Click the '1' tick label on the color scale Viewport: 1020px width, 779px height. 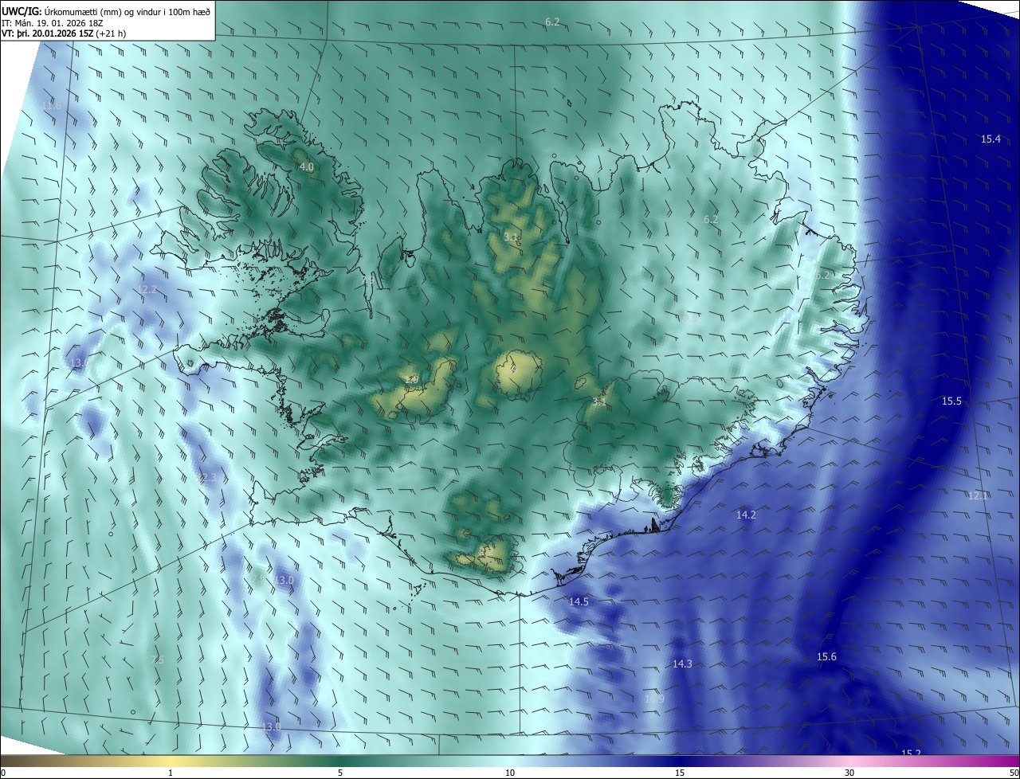[x=171, y=773]
